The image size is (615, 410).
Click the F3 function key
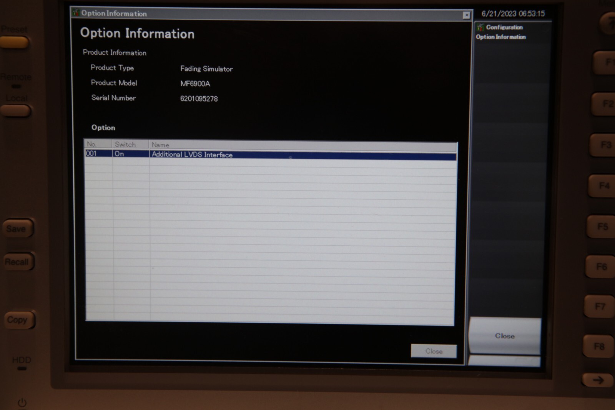click(x=603, y=145)
